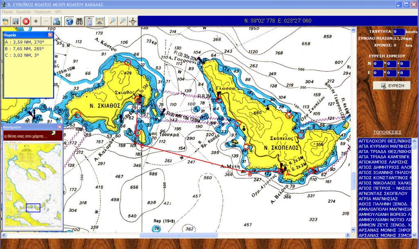The width and height of the screenshot is (419, 249).
Task: Click the map scroll right arrow
Action: point(348,235)
